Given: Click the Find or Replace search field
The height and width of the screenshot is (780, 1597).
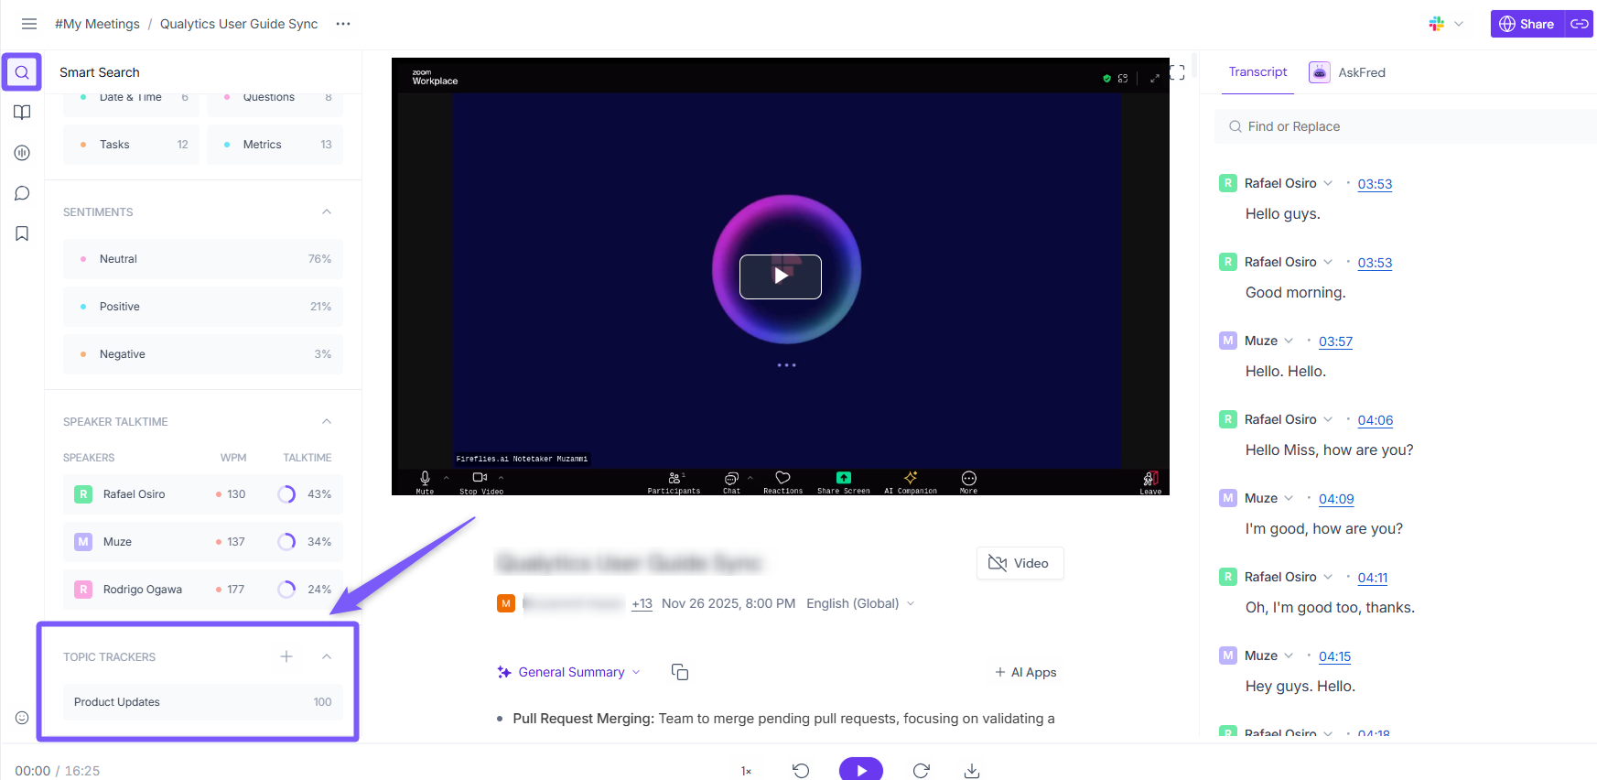Looking at the screenshot, I should click(1405, 126).
